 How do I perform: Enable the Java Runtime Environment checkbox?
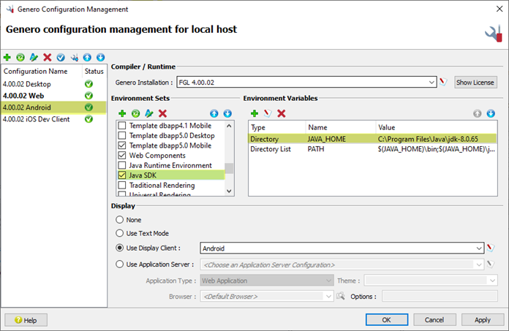[122, 165]
